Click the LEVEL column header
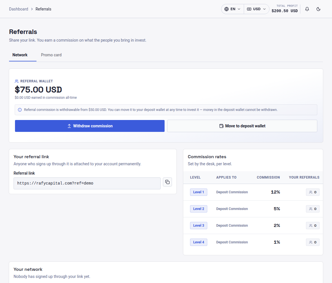This screenshot has height=283, width=332. click(x=195, y=177)
